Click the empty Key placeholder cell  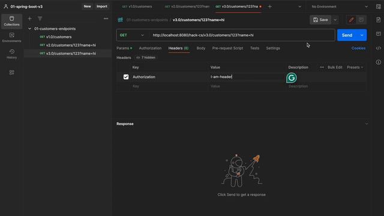click(x=169, y=86)
